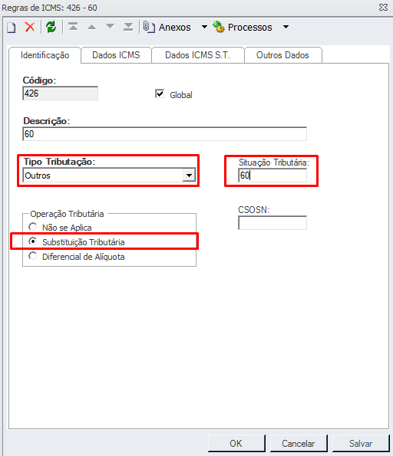393x456 pixels.
Task: Click the new record blank page icon
Action: coord(12,28)
